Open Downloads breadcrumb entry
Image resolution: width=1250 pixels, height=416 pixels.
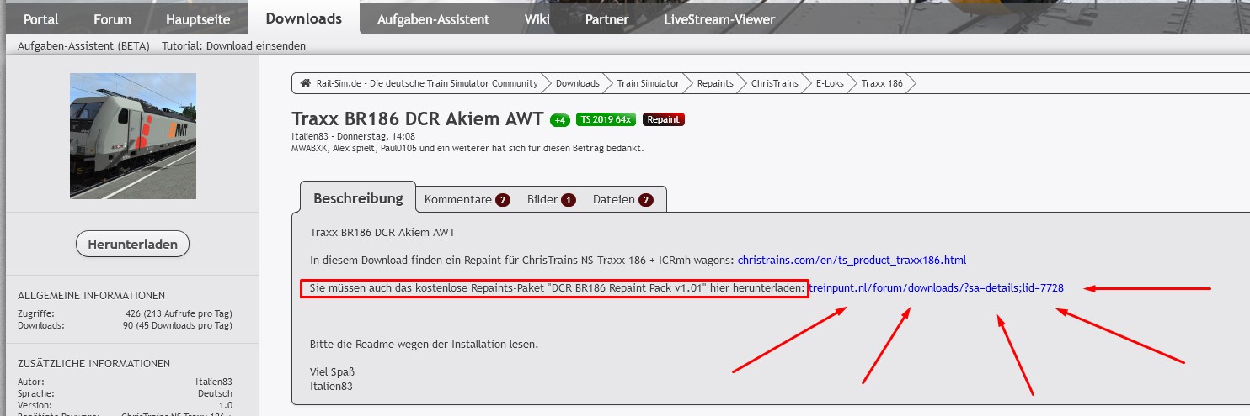(577, 83)
